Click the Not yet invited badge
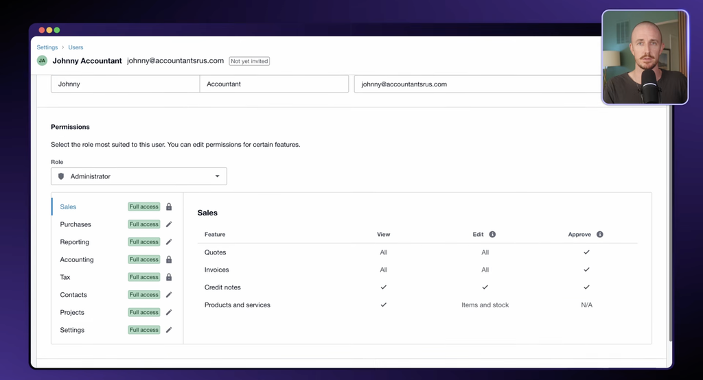703x380 pixels. tap(249, 61)
